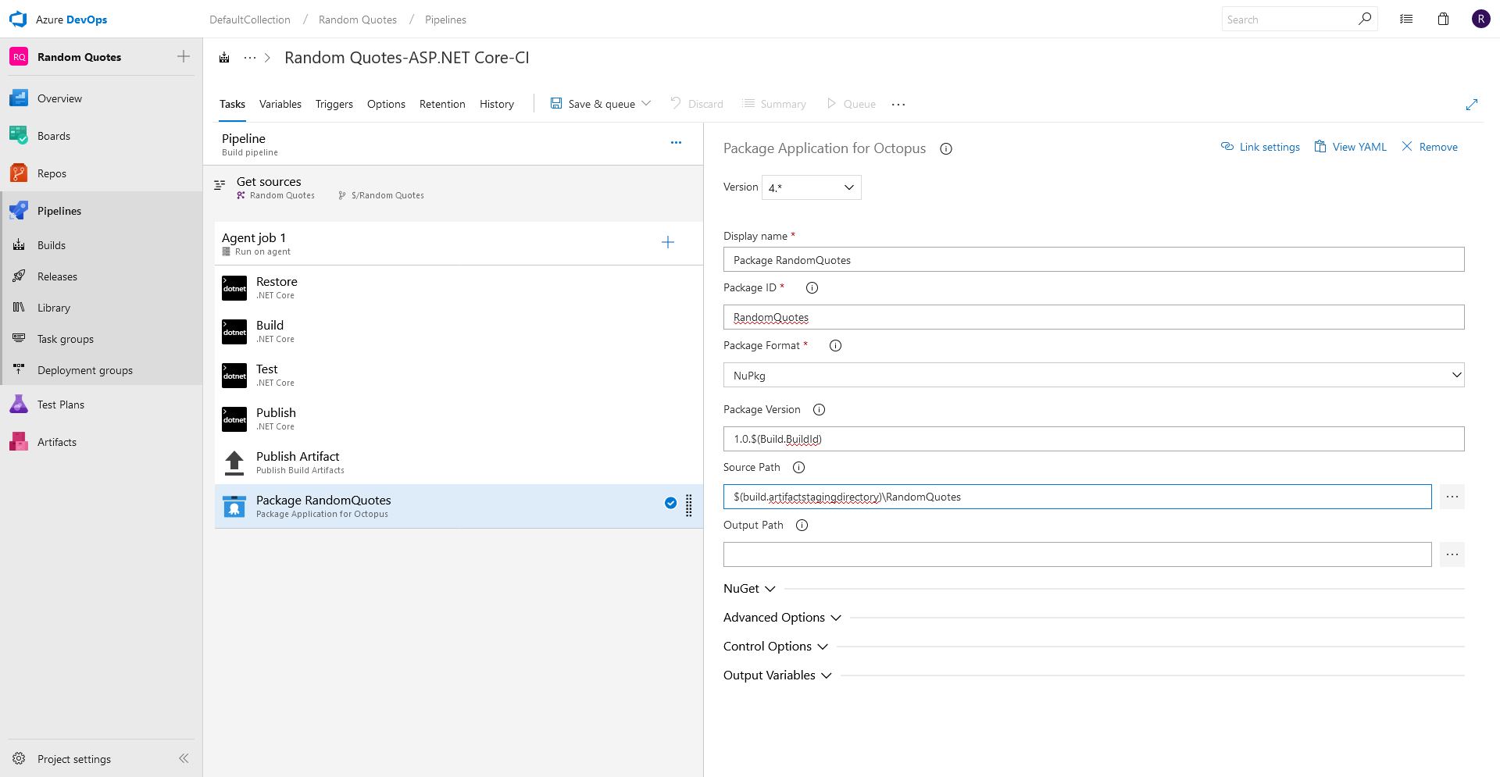Show Output Path info tooltip
This screenshot has height=777, width=1500.
(x=802, y=526)
